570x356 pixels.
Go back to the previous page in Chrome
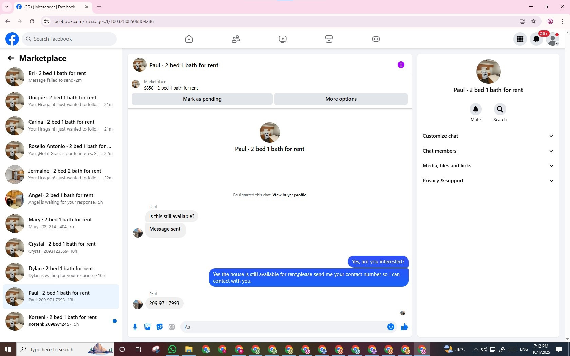click(7, 21)
